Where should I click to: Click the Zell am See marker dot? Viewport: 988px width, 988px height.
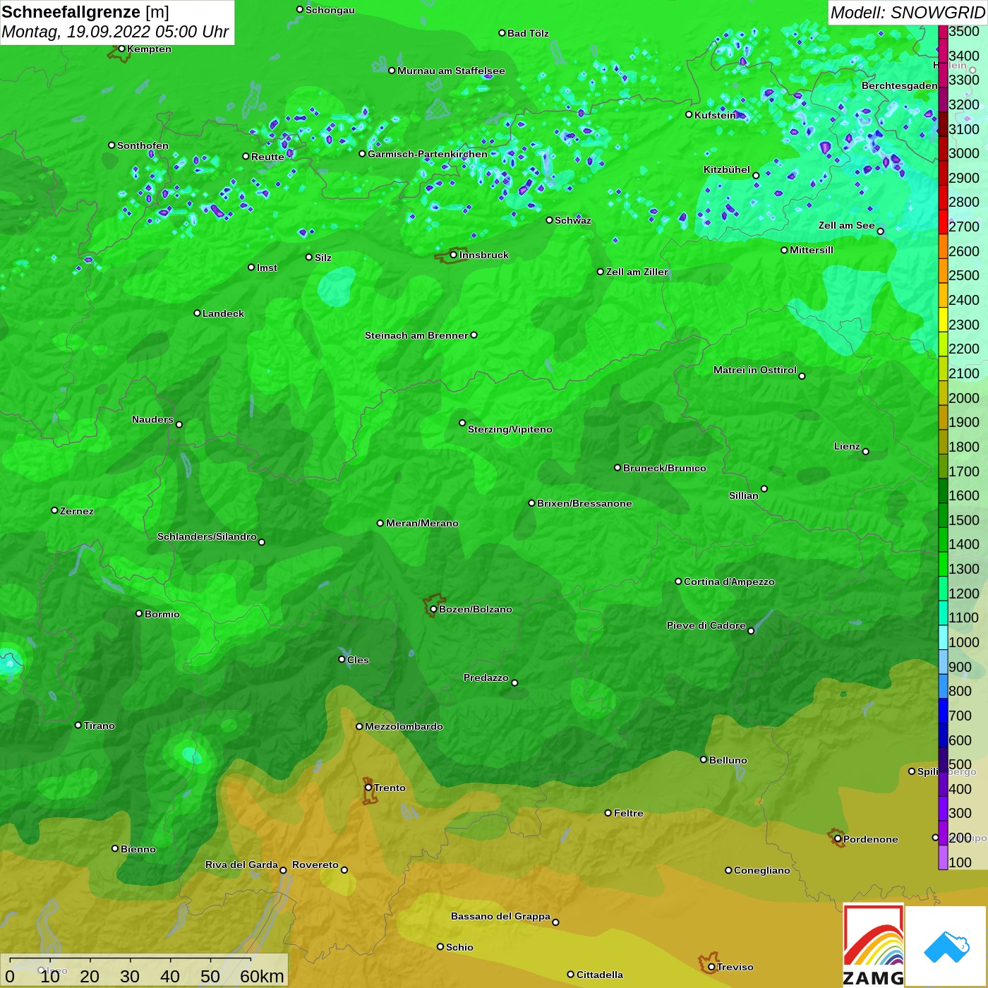pos(880,231)
